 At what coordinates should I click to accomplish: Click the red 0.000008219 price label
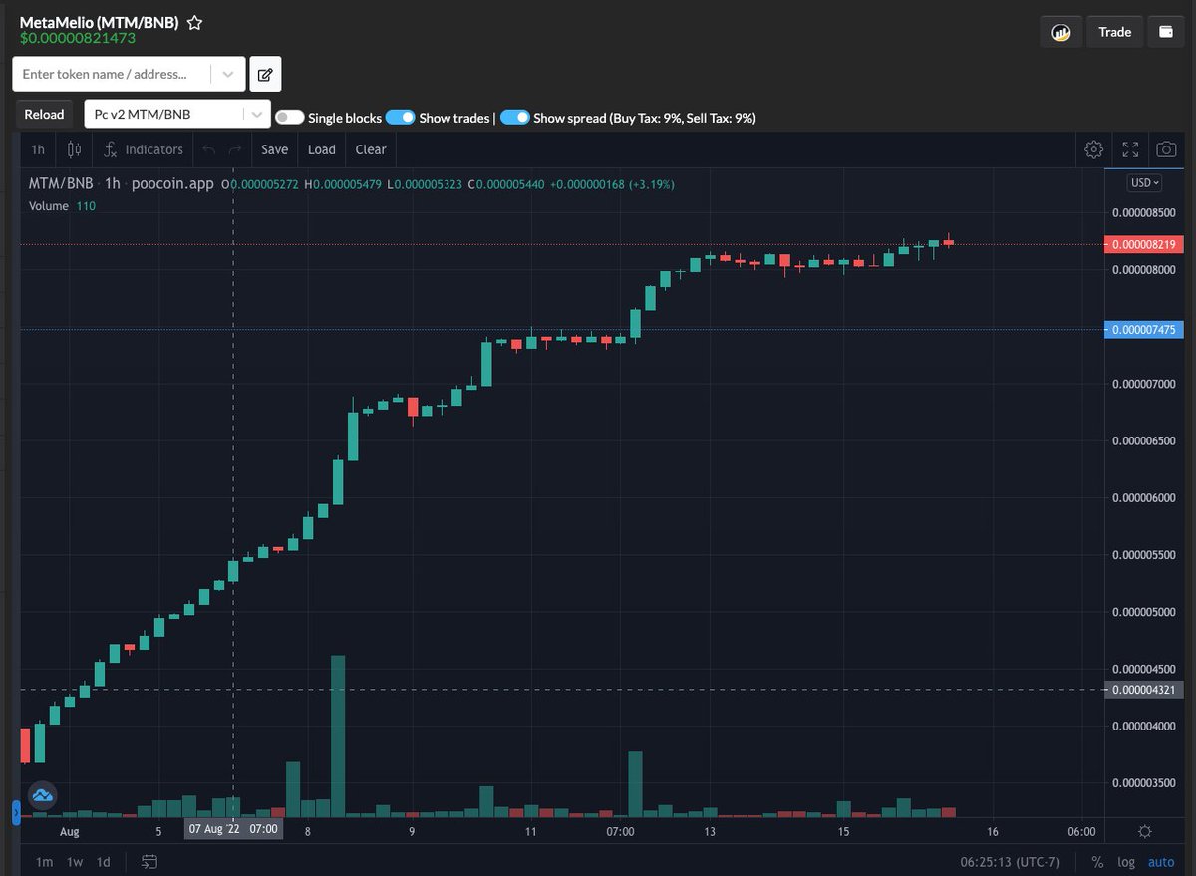tap(1144, 244)
